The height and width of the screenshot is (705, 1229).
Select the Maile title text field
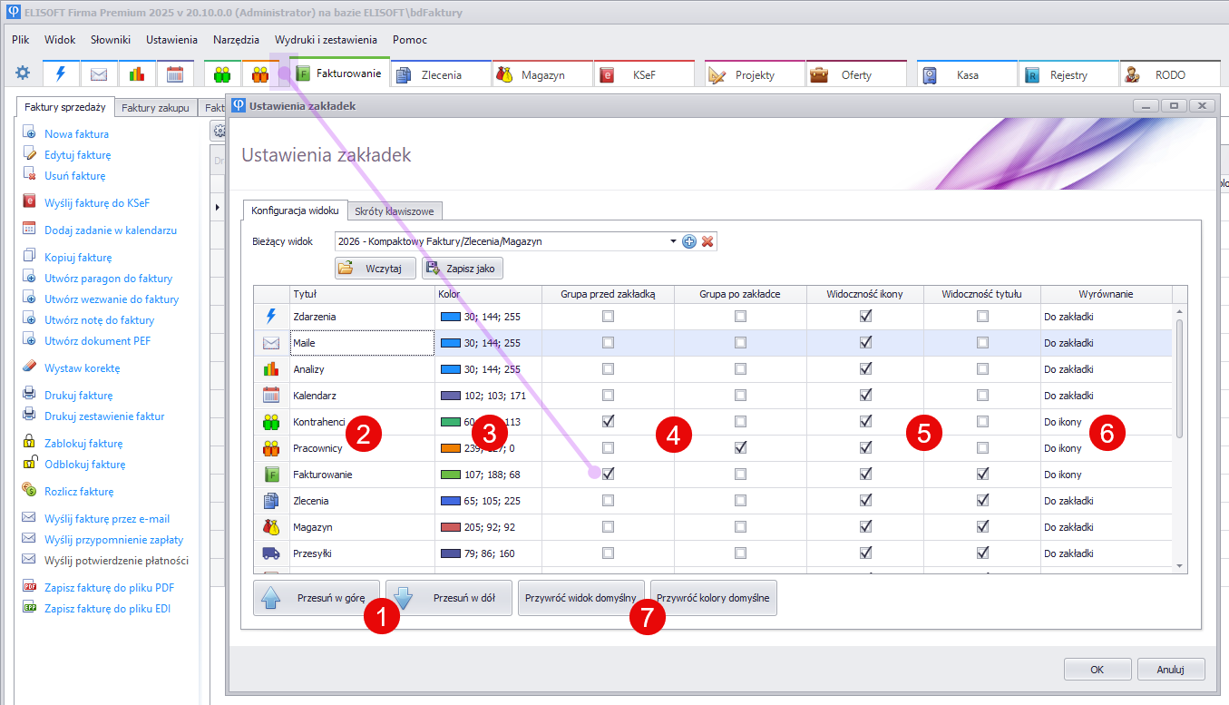click(x=361, y=343)
